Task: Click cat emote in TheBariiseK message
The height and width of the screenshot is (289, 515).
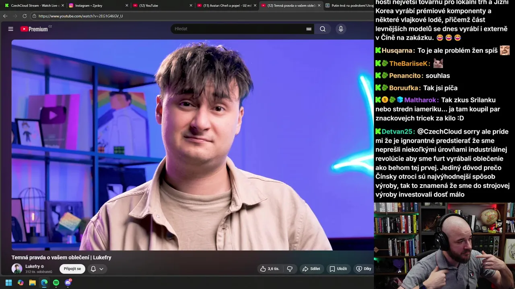Action: click(438, 63)
